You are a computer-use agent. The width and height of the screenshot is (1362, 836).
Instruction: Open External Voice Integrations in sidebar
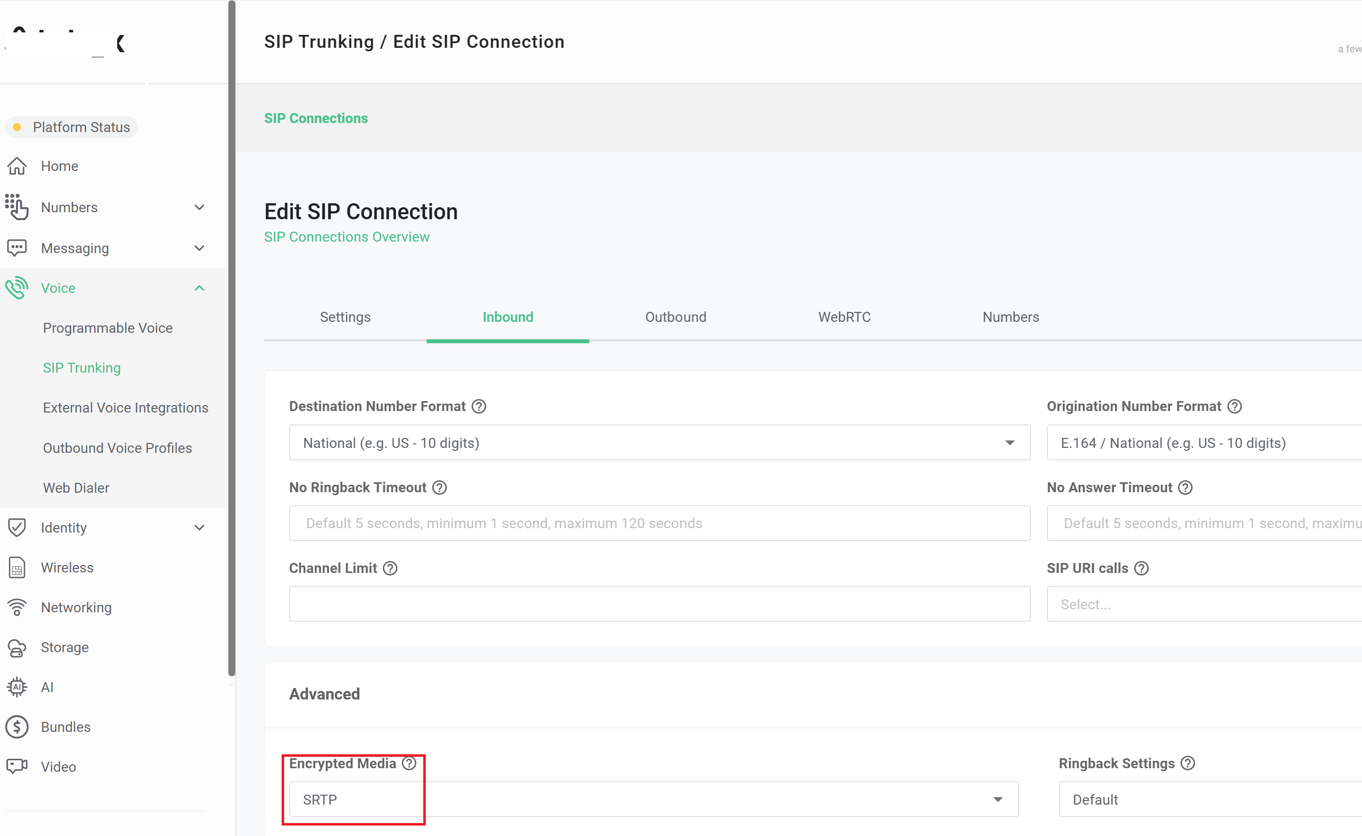point(126,408)
